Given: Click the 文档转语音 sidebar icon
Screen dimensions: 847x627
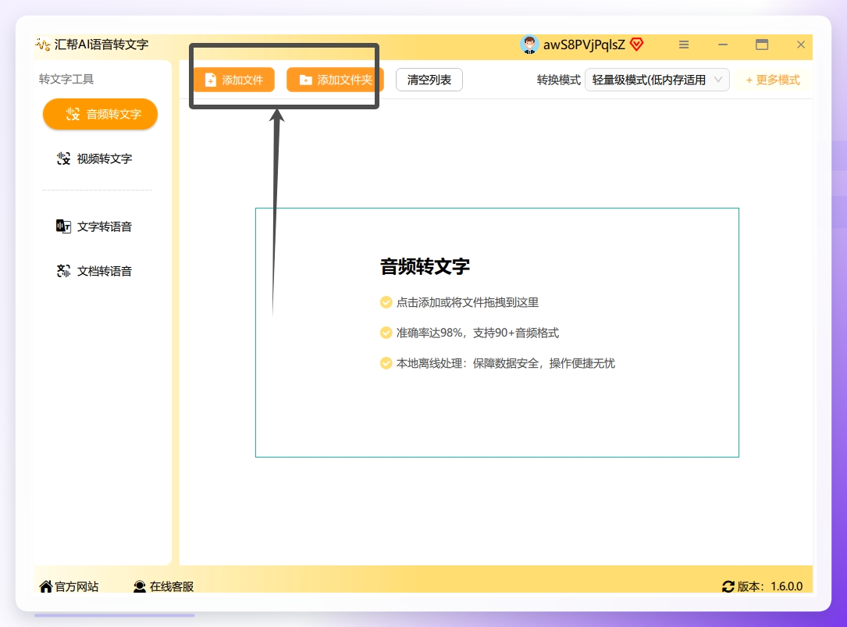Looking at the screenshot, I should 64,271.
